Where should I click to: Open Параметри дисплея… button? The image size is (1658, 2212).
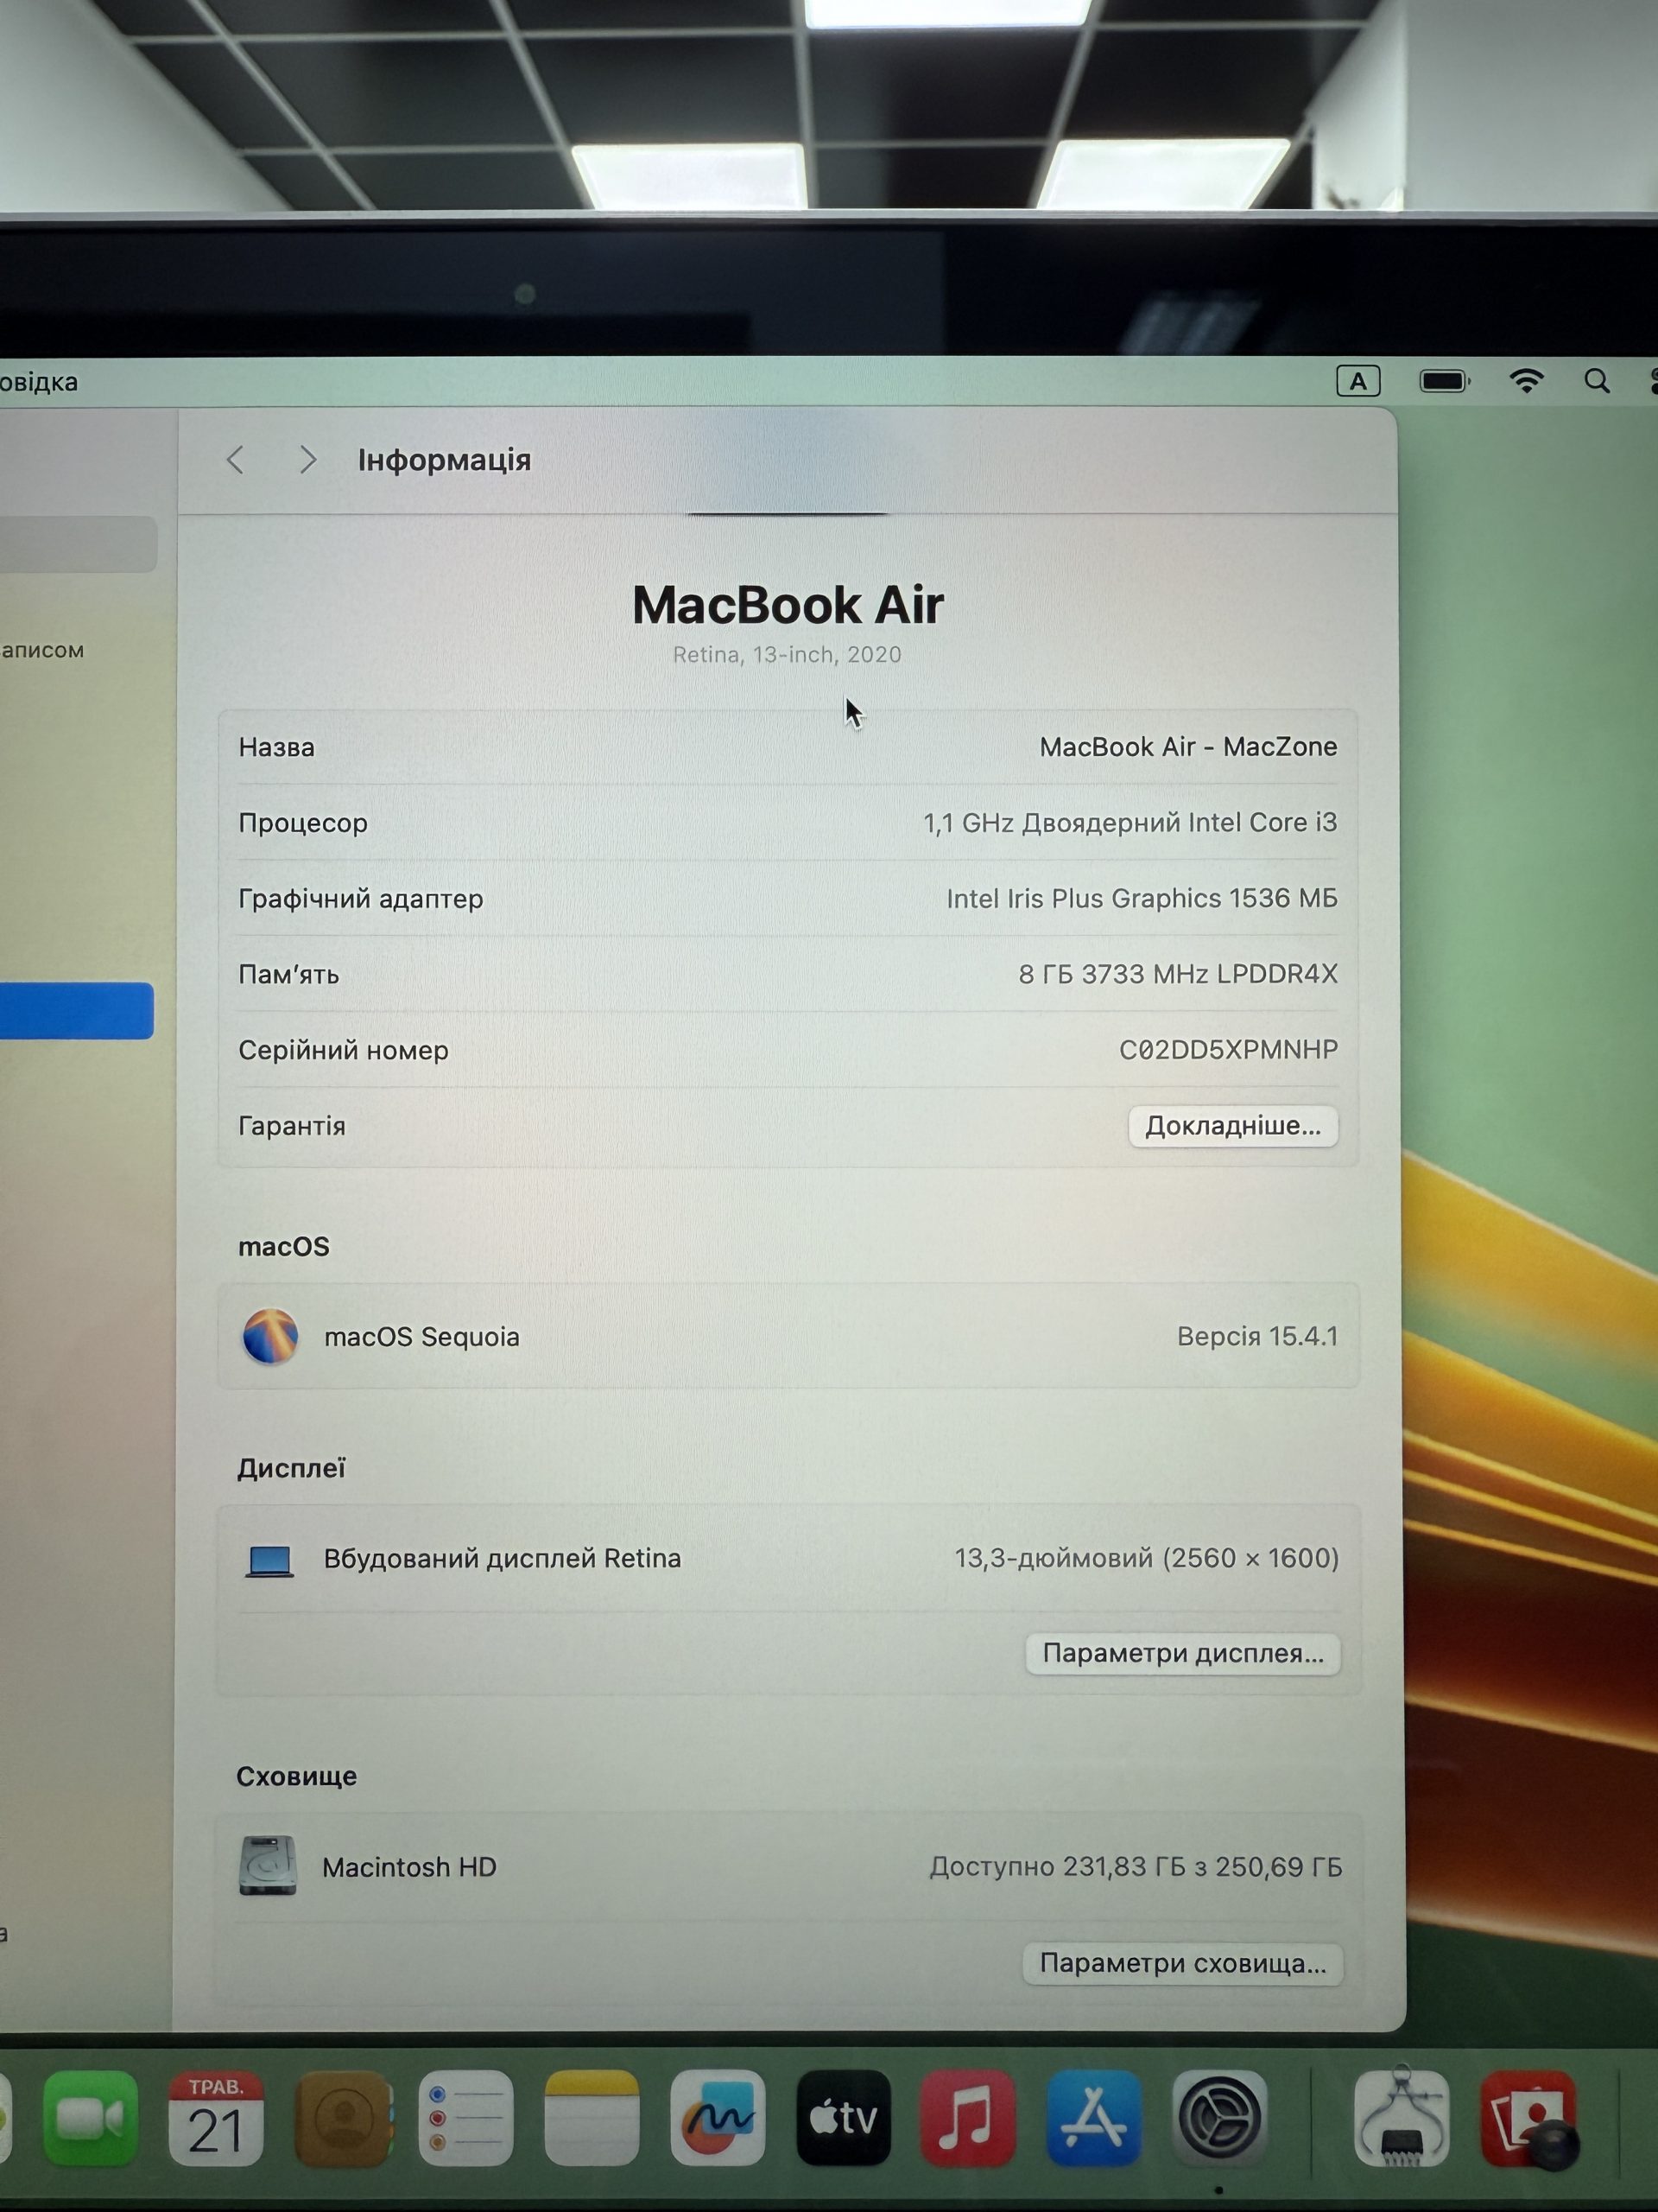(x=1183, y=1653)
